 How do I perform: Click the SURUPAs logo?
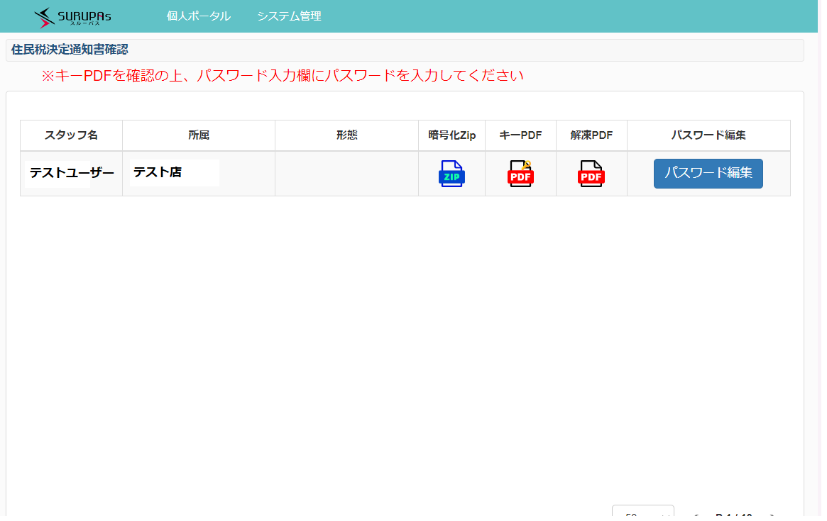72,16
